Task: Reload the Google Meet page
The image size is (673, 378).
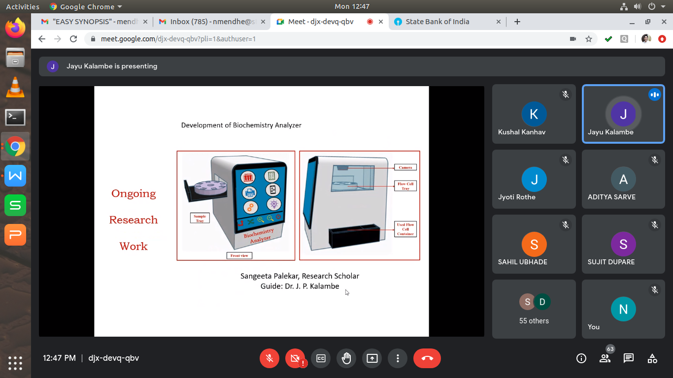Action: pos(73,39)
